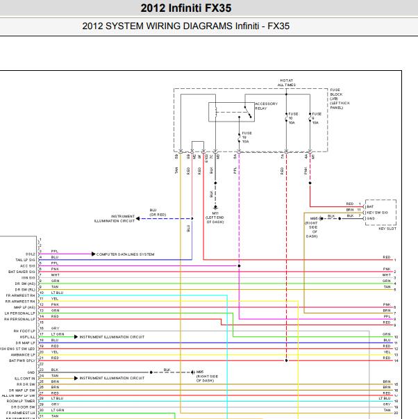Click the '2012 Infiniti FX35' page title
This screenshot has width=418, height=419.
point(186,8)
